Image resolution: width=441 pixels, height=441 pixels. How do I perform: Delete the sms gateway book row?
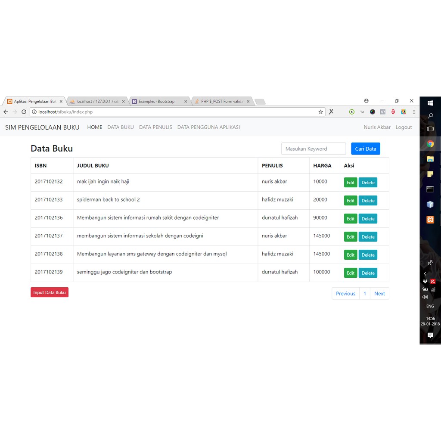click(368, 255)
